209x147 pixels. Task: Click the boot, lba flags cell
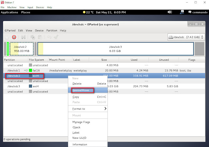point(185,71)
